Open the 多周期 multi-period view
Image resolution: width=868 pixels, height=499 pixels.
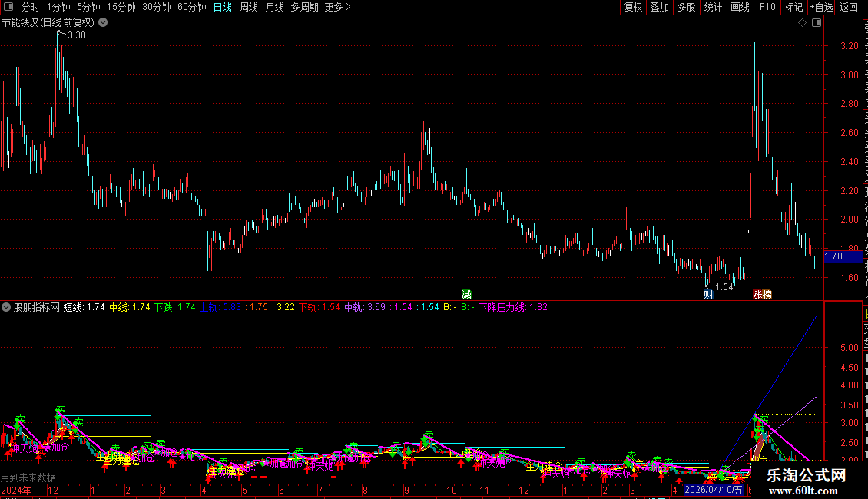tap(304, 7)
